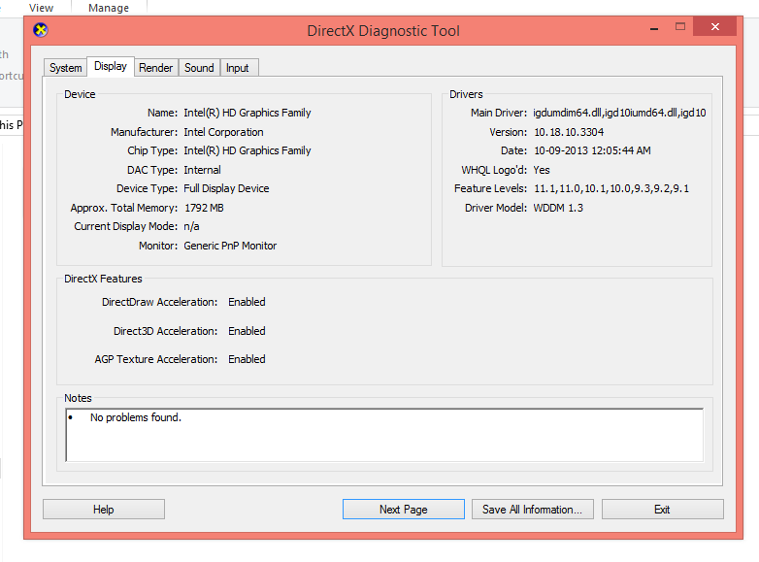Switch to the System tab

[x=65, y=68]
